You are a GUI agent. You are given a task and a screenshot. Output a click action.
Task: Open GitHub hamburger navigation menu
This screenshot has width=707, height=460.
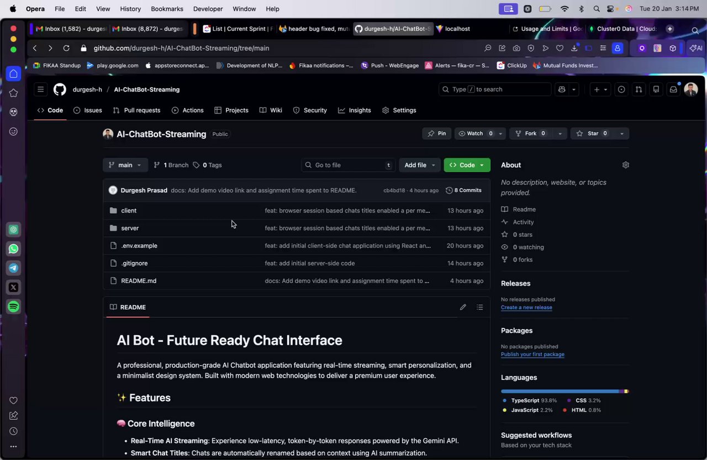click(40, 89)
